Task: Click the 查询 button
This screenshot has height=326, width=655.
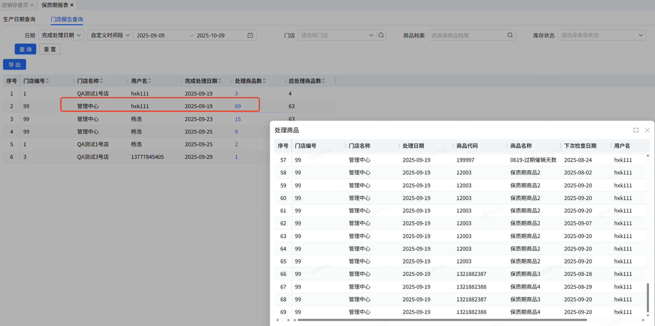Action: coord(25,49)
